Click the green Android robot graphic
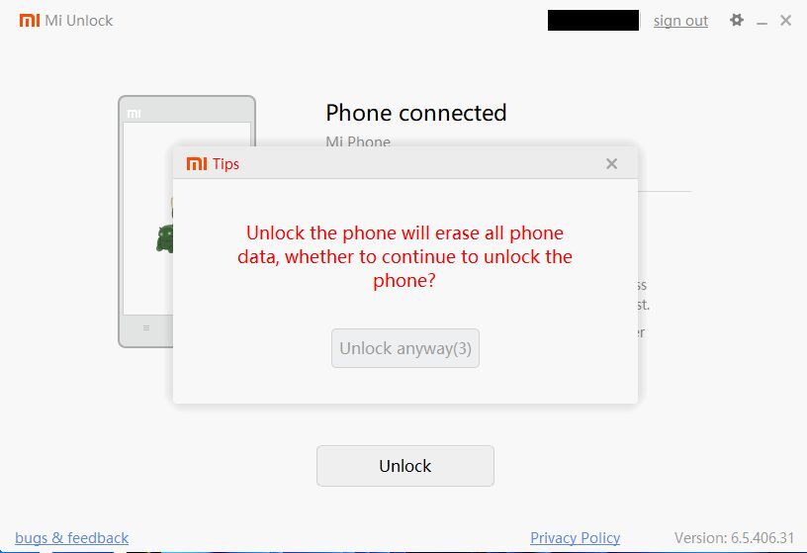Screen dimensions: 807x553 tap(165, 238)
